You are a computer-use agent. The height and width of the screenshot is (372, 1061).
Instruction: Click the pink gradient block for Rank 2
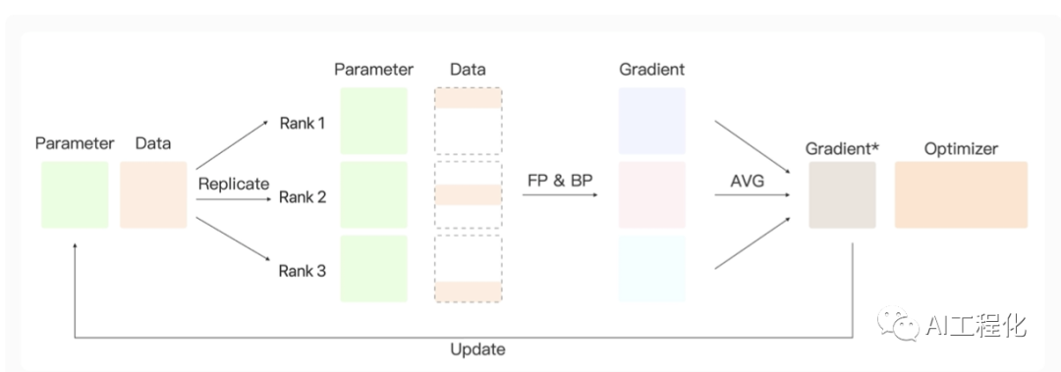coord(651,194)
